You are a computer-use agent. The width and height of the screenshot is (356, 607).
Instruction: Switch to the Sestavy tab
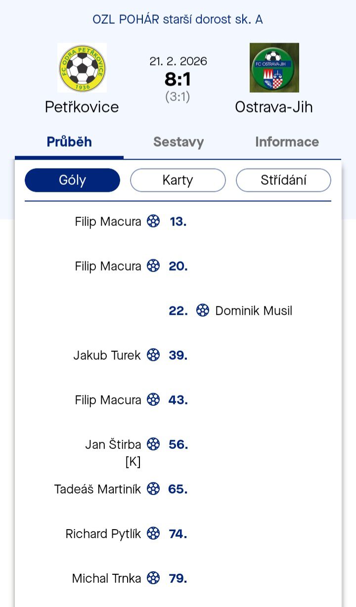tap(178, 142)
